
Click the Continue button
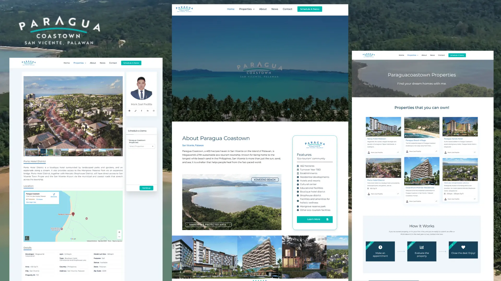[146, 188]
